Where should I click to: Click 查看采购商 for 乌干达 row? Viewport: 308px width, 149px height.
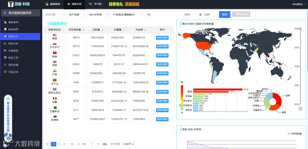[x=162, y=82]
